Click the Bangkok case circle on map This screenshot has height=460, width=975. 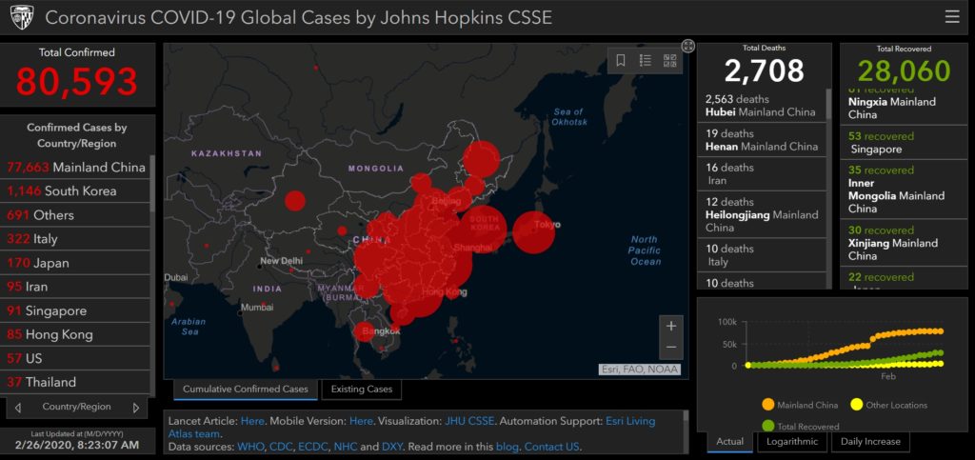(x=365, y=331)
